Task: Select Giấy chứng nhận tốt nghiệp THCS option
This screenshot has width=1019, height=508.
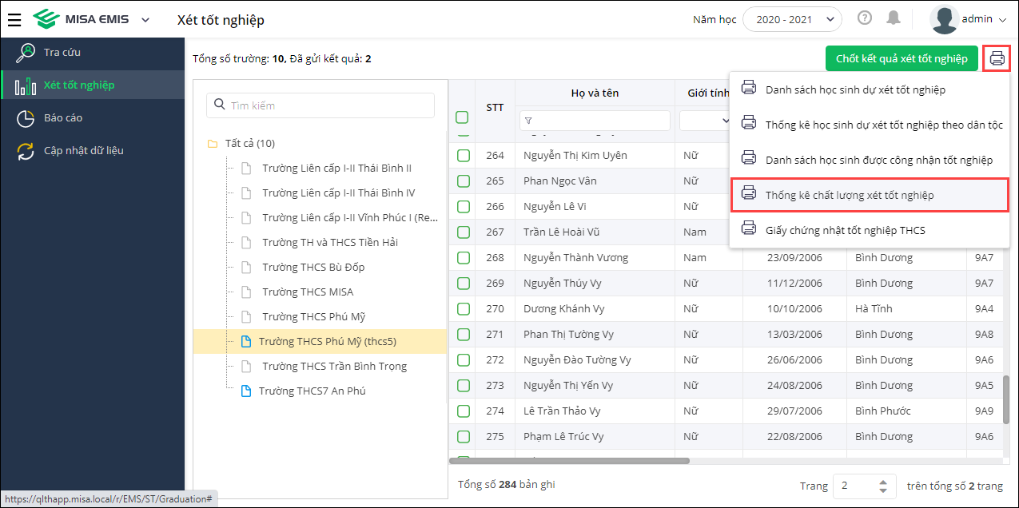Action: pyautogui.click(x=845, y=230)
